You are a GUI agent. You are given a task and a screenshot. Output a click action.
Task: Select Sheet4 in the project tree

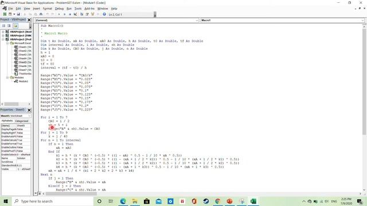click(23, 58)
